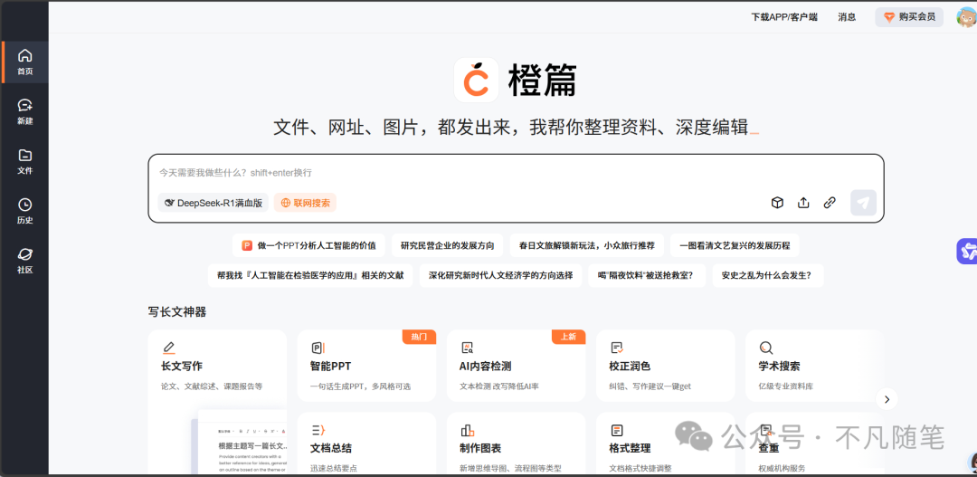977x477 pixels.
Task: Open the 制作图表 card title
Action: click(480, 448)
